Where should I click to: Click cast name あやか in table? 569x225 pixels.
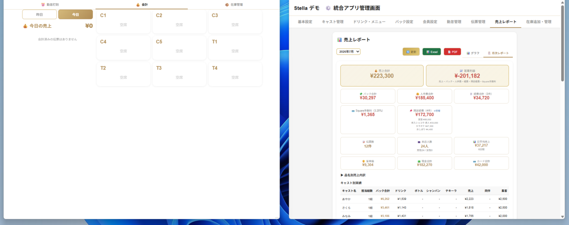(346, 199)
